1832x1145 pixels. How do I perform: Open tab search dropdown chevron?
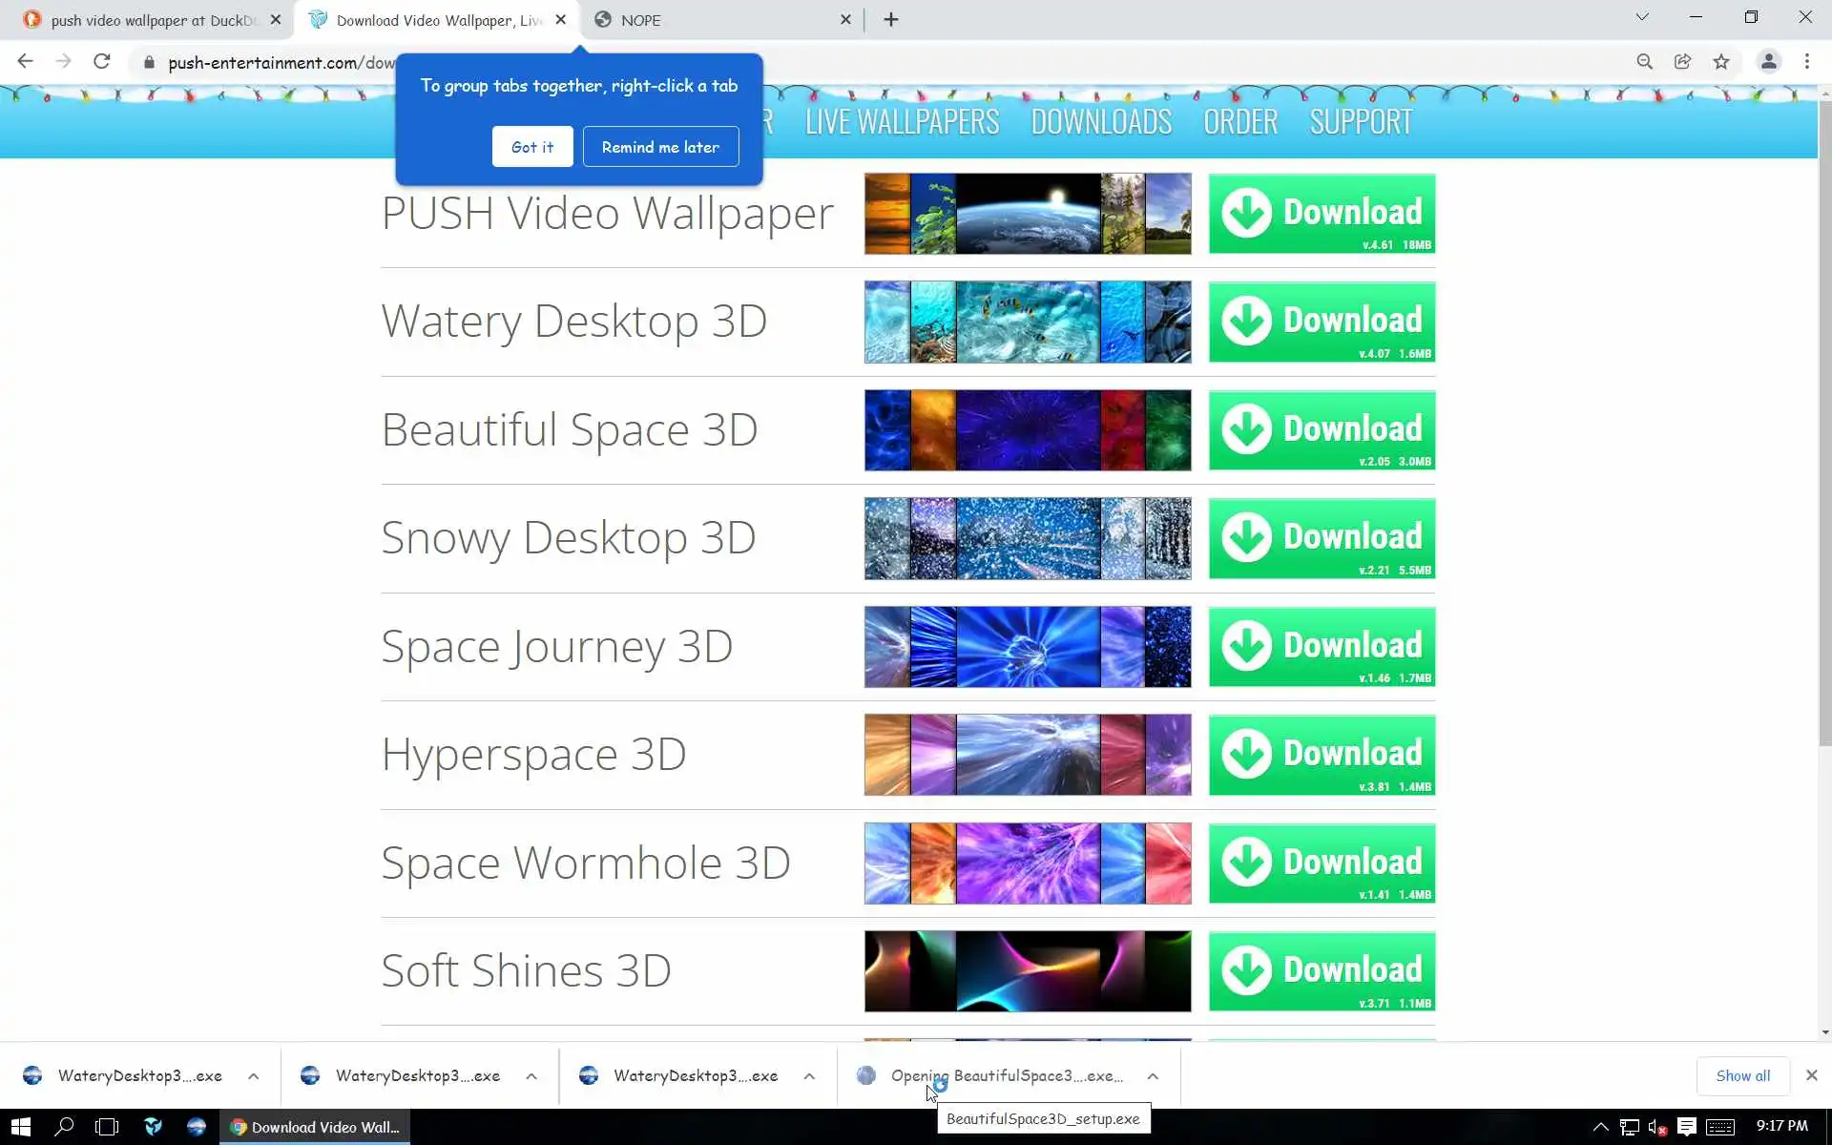point(1641,17)
